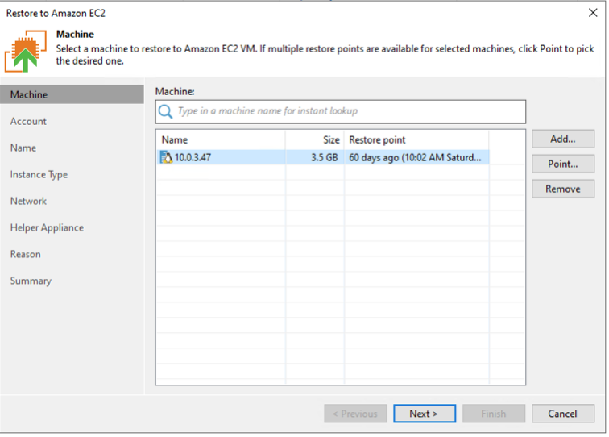
Task: Open the Summary step
Action: tap(31, 281)
